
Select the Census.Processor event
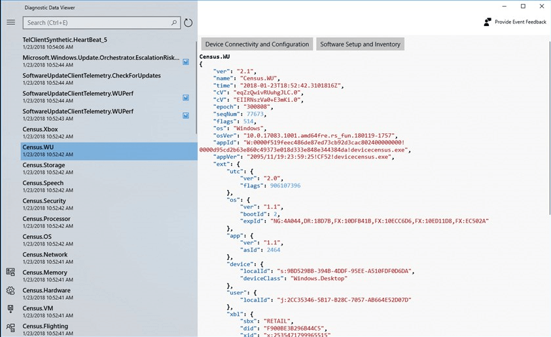pyautogui.click(x=109, y=222)
